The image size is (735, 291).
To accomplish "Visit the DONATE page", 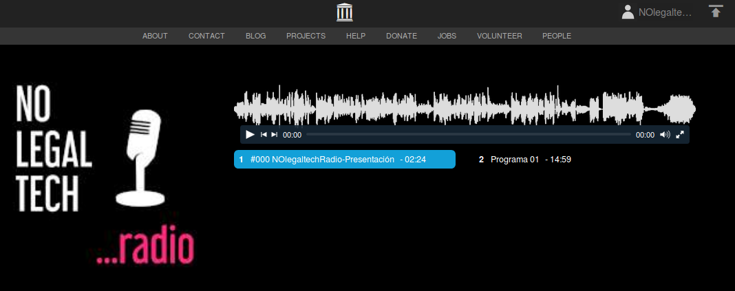I will [x=402, y=36].
